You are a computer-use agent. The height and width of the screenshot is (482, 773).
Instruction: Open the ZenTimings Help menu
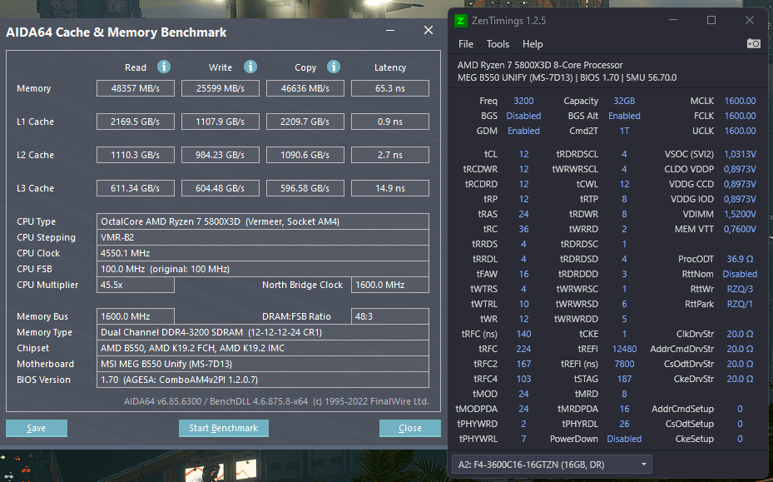click(x=533, y=44)
